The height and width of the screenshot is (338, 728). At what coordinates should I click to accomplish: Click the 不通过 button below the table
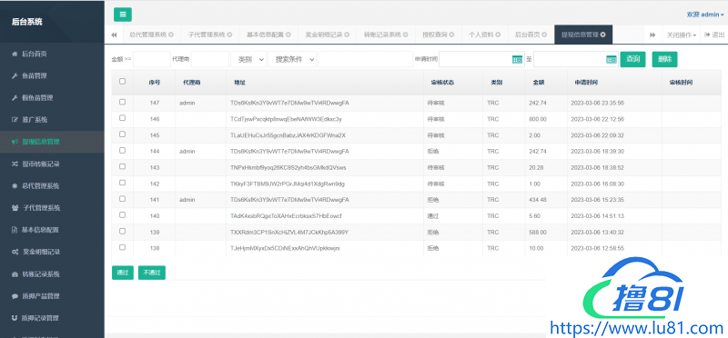(152, 273)
